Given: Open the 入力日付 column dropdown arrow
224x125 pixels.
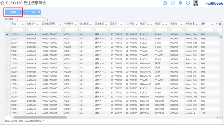Looking at the screenshot, I should 136,25.
